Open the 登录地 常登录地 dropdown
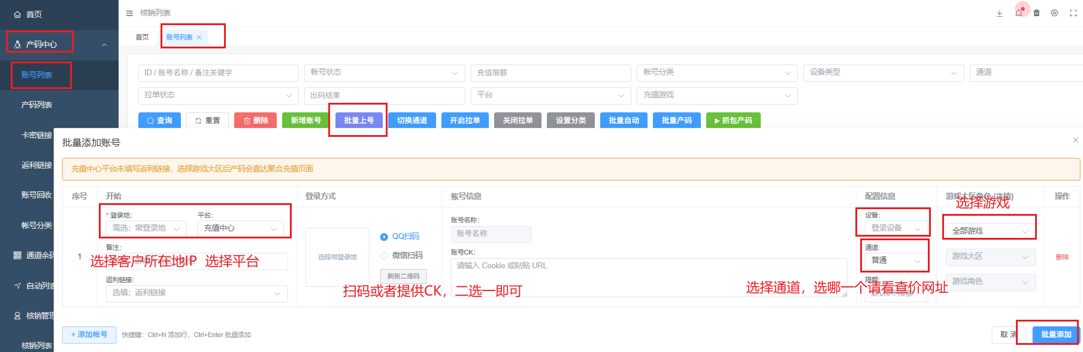This screenshot has width=1083, height=352. click(146, 228)
